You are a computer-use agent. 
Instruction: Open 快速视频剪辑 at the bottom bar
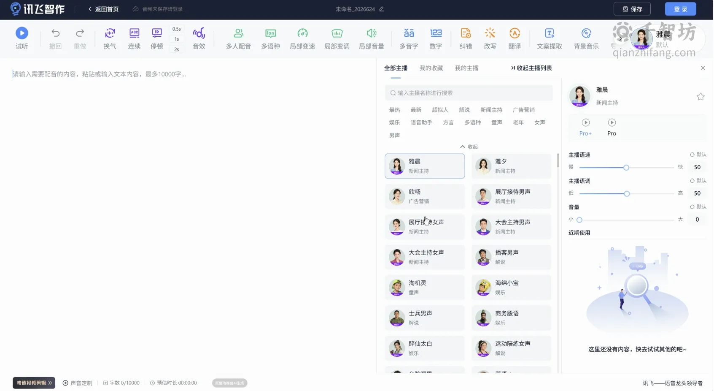pos(34,383)
